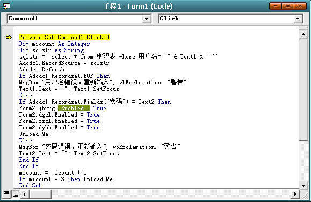Click the Form1 code window system icon

click(x=6, y=6)
